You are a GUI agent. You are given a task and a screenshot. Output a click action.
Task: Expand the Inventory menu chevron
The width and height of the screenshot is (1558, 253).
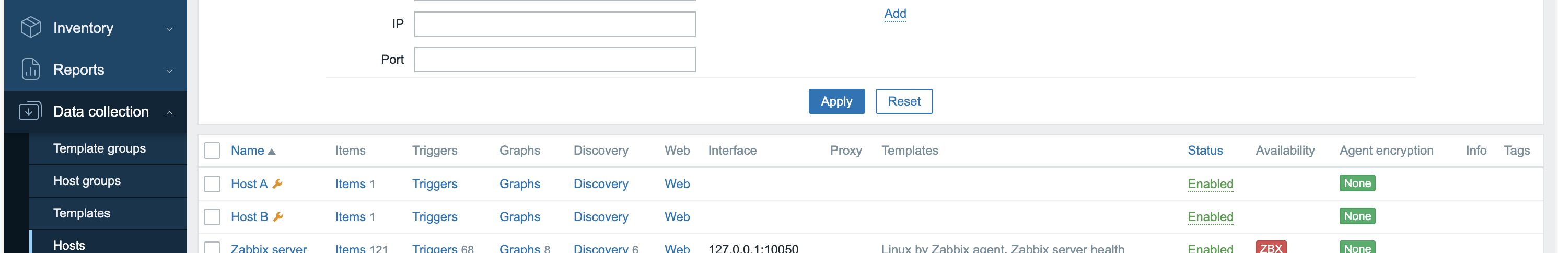[x=169, y=28]
